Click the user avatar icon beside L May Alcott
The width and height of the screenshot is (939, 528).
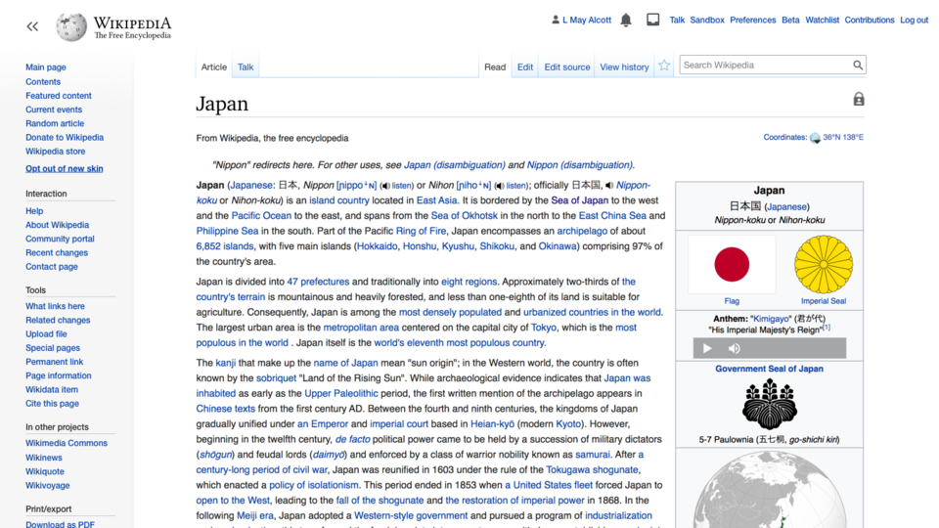click(x=556, y=20)
